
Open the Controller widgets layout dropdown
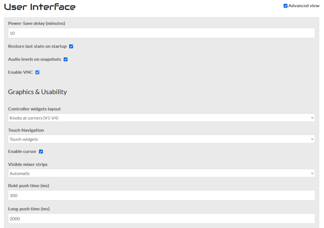[x=161, y=117]
